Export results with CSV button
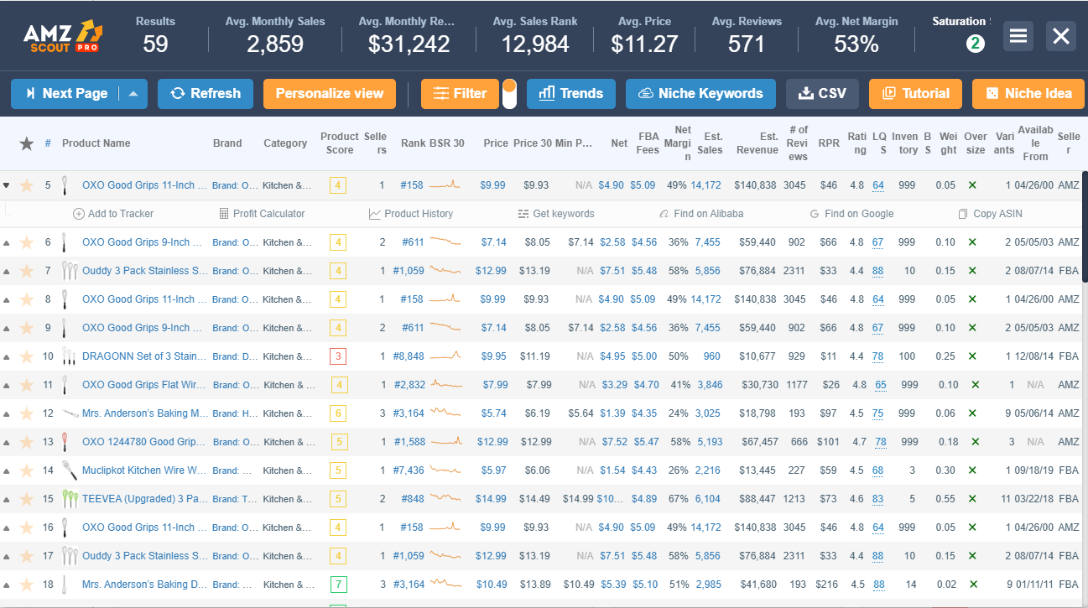The image size is (1088, 608). (822, 94)
